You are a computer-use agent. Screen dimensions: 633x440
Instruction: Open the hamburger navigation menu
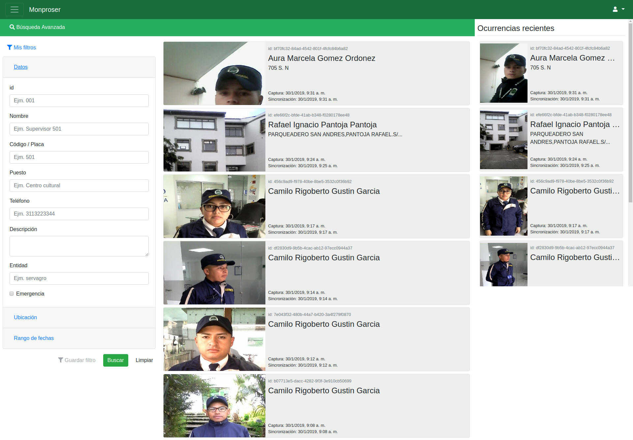14,10
